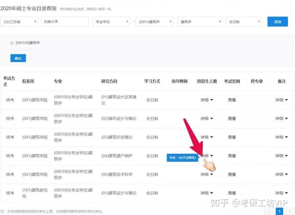Expand 备注 详细 for 建筑遗产保护 row
295x215 pixels.
281,156
